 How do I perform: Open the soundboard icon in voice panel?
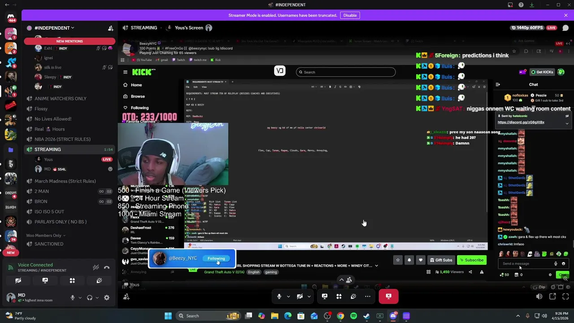(x=99, y=281)
